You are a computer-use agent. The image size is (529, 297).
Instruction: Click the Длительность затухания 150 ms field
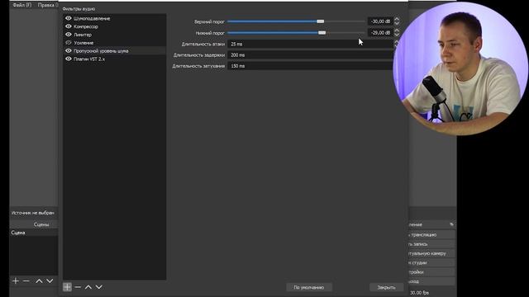coord(311,66)
